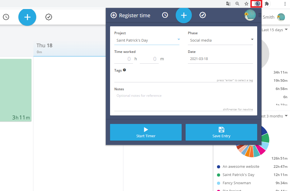
Task: Open the browser extensions puzzle icon
Action: pos(267,4)
